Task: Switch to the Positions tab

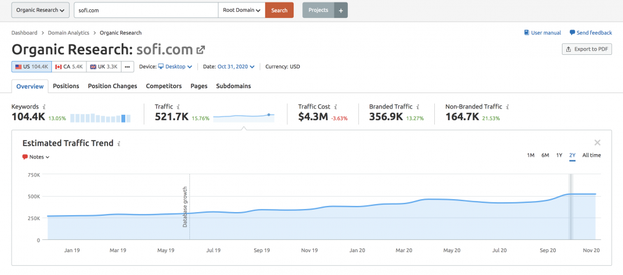Action: pos(66,86)
